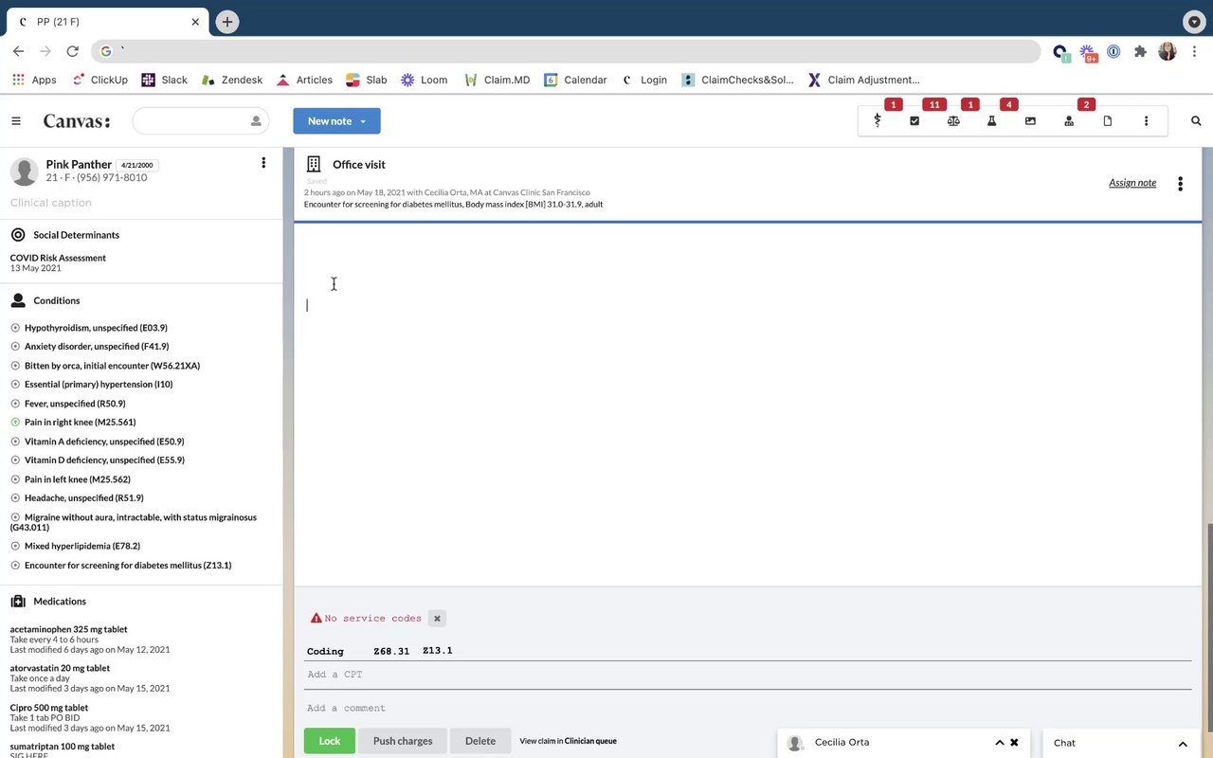Select Headache, unspecified (R51.9)
1213x758 pixels.
click(84, 498)
